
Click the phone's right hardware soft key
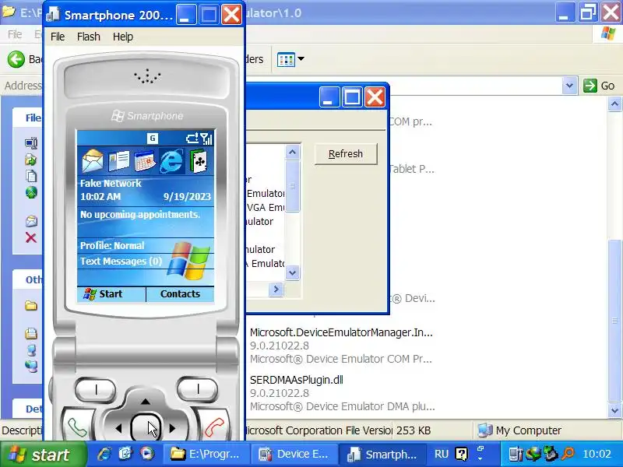coord(198,388)
